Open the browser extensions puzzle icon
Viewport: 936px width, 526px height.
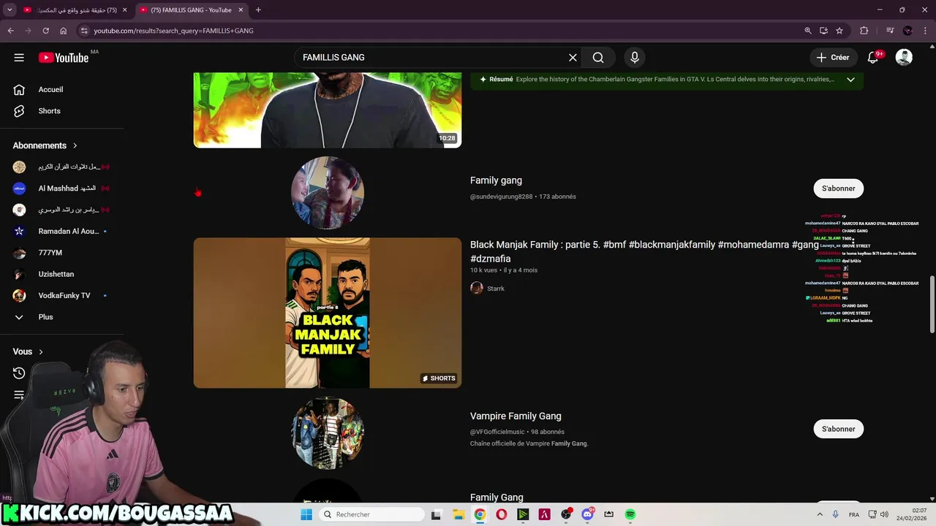click(864, 31)
